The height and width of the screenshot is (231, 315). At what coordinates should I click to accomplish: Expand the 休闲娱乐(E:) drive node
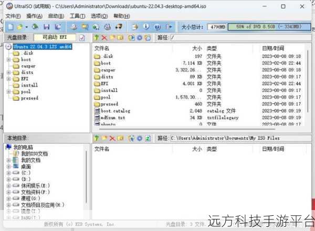tap(8, 186)
